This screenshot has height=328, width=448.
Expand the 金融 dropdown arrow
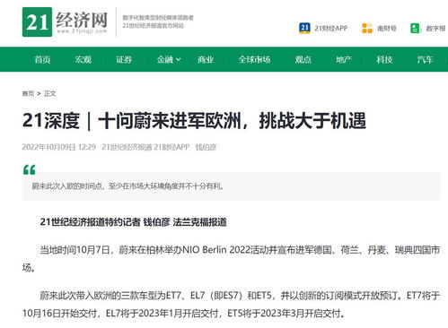click(x=178, y=59)
